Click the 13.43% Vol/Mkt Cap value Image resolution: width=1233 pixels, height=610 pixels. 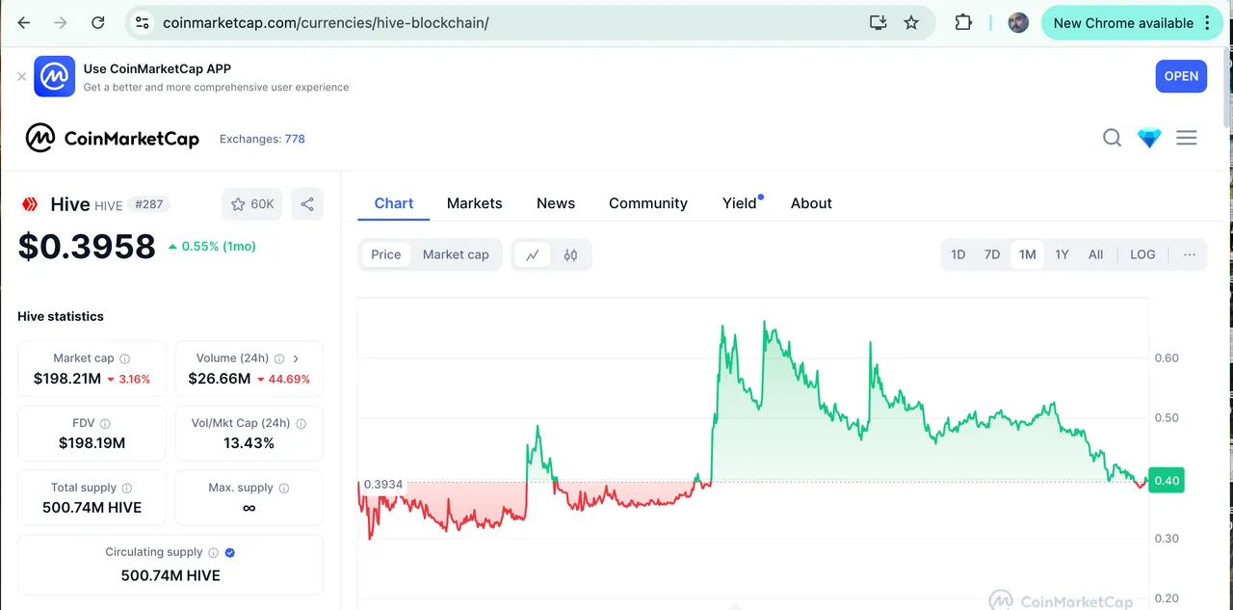249,443
